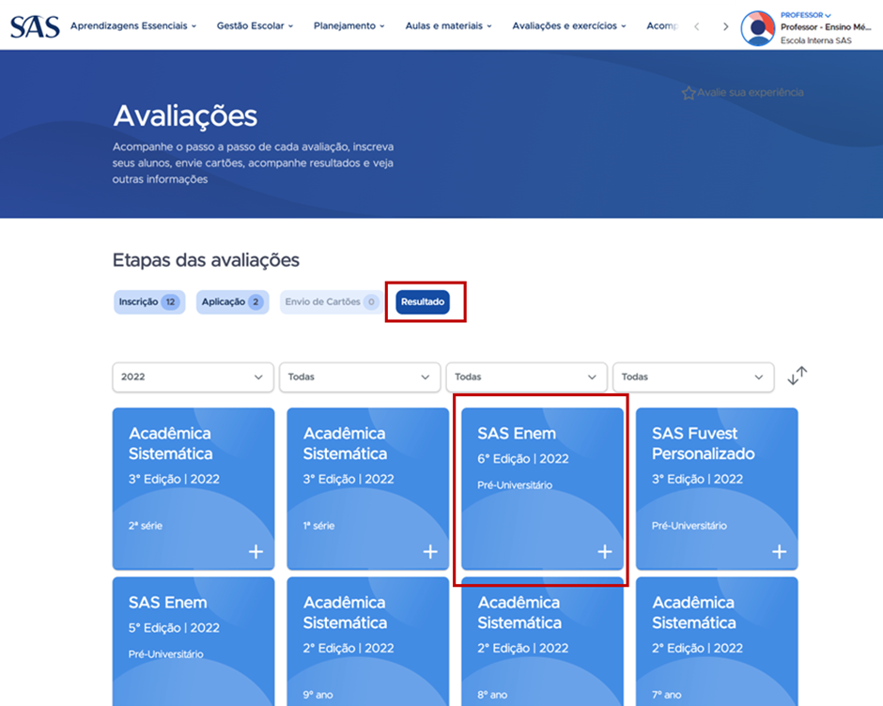The image size is (883, 706).
Task: Click the SAS logo
Action: pos(35,26)
